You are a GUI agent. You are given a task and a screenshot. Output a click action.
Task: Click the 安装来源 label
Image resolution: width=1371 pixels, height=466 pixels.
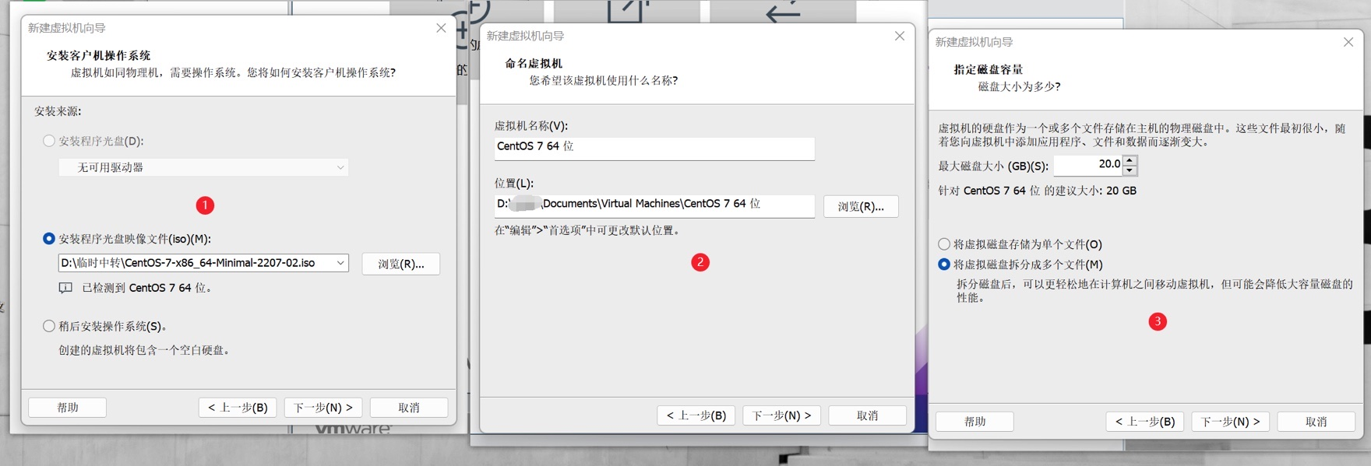58,111
